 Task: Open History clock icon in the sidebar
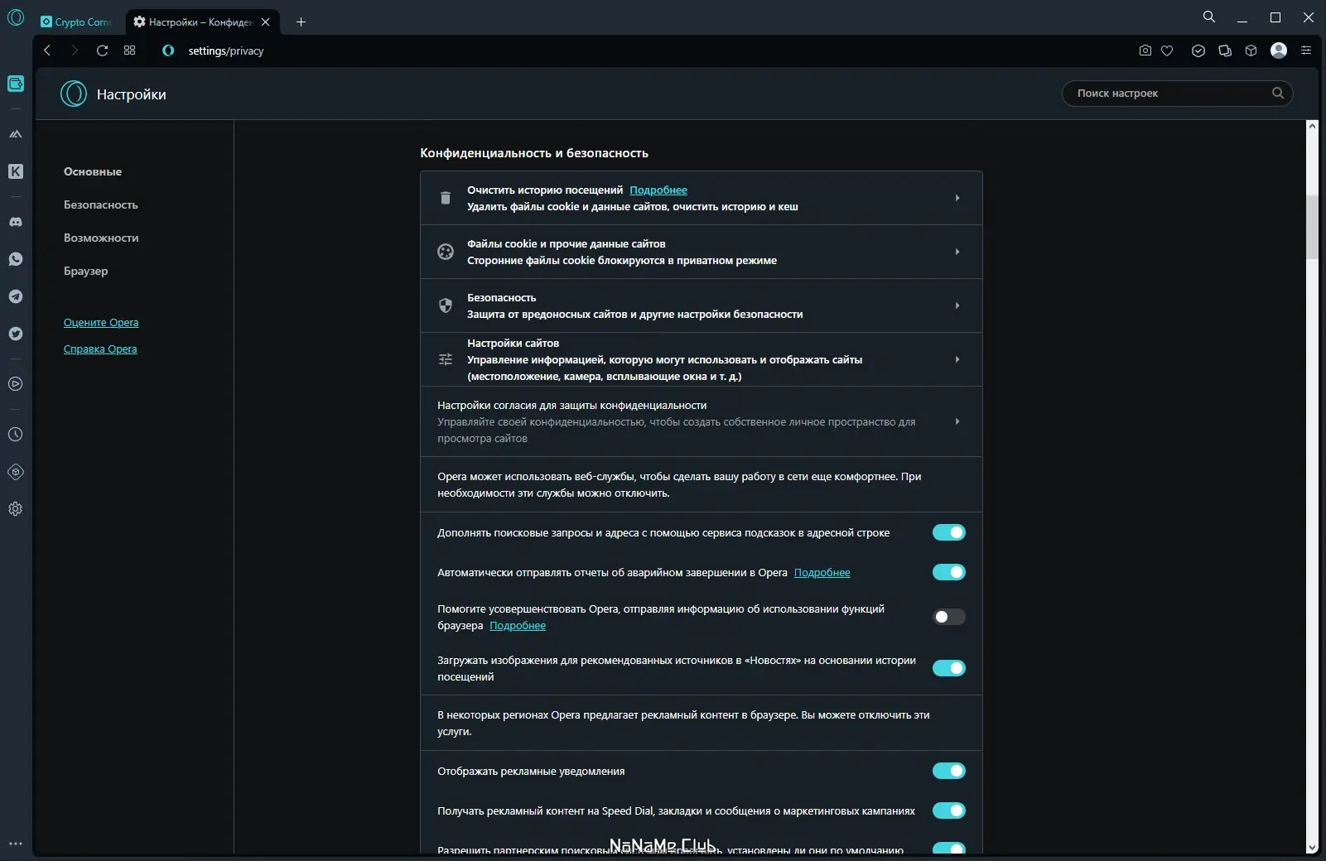pos(16,435)
